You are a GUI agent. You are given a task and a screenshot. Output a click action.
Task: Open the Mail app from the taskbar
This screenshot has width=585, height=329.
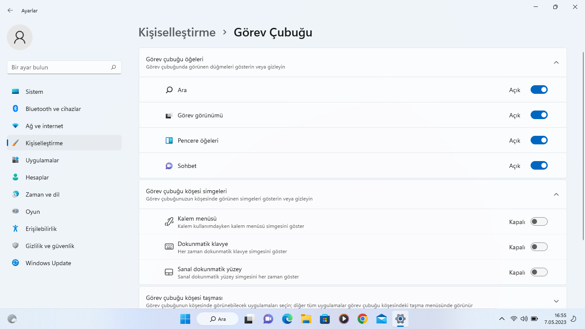(381, 319)
